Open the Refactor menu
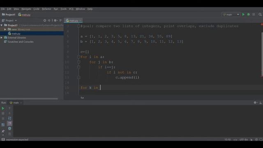 [46, 9]
